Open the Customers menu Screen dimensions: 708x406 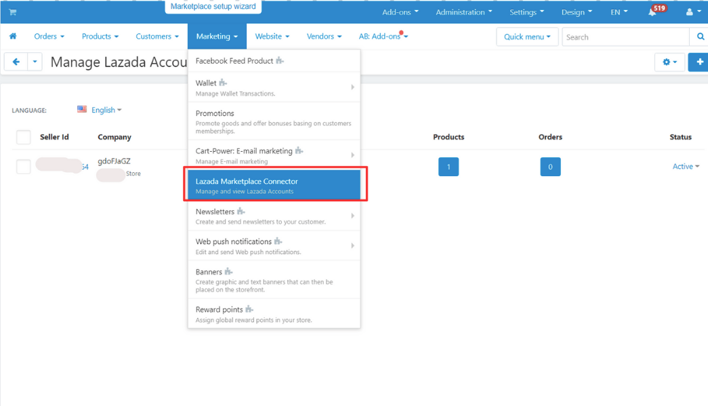[x=157, y=36]
